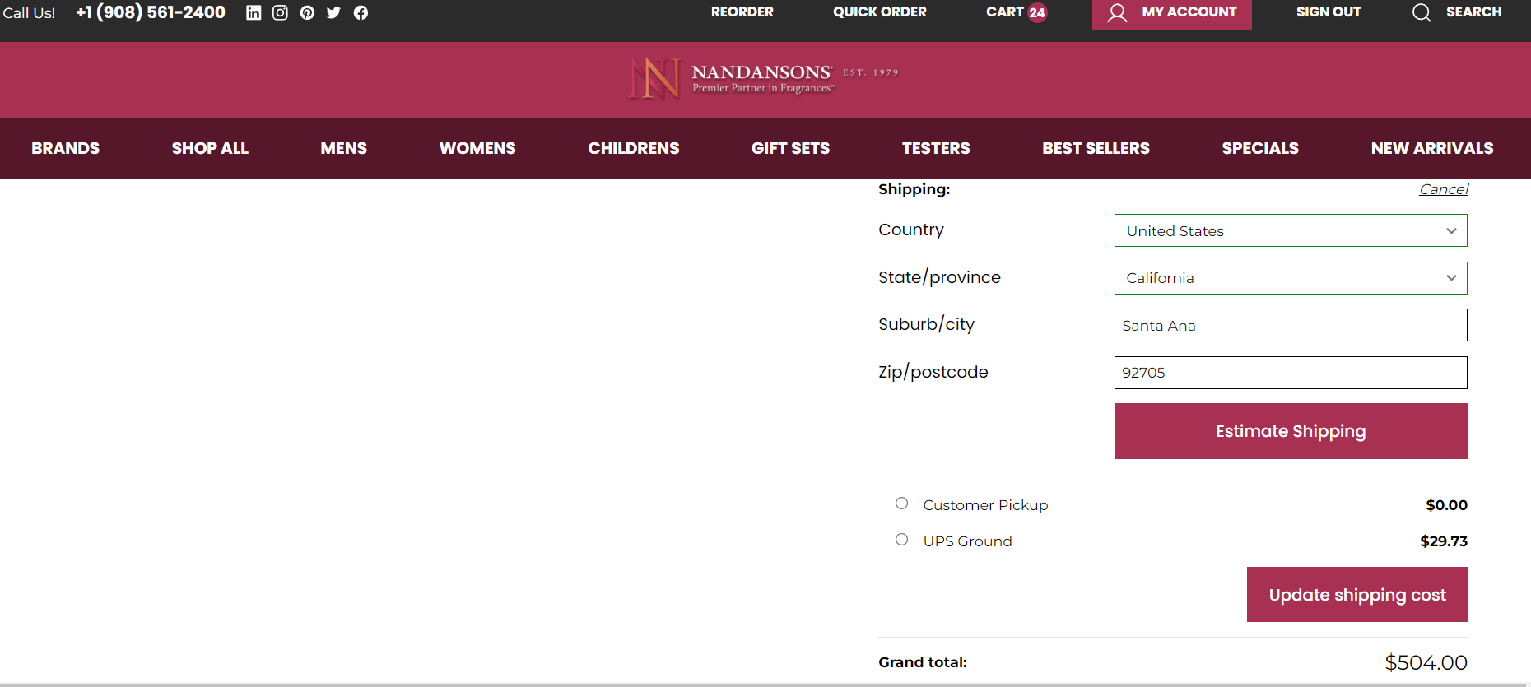Click the Nandansons logo
This screenshot has height=687, width=1531.
[764, 79]
